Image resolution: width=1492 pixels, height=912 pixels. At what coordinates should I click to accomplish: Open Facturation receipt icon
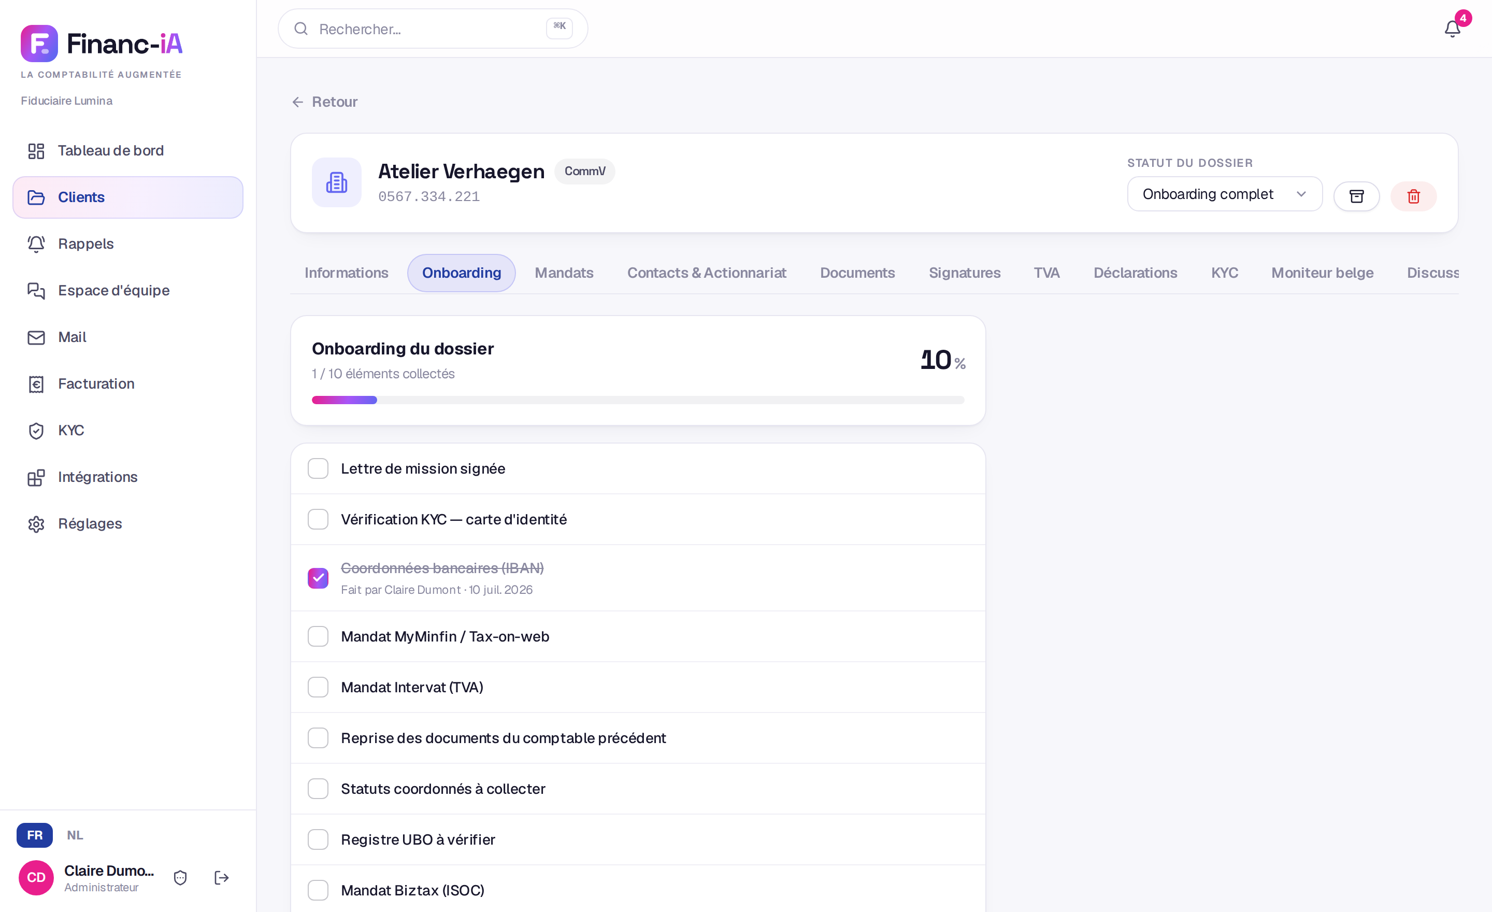(x=36, y=384)
